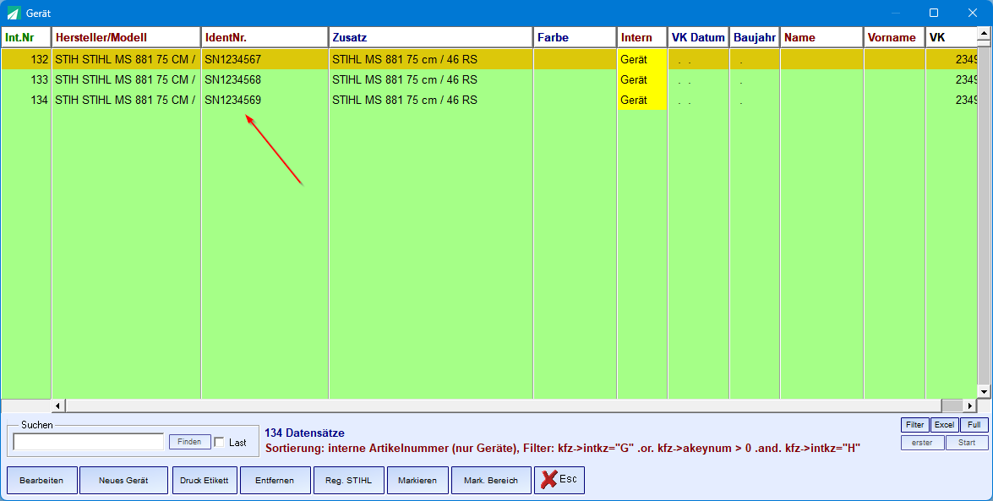The height and width of the screenshot is (501, 993).
Task: Click the Gerät cell in row 133
Action: click(x=642, y=79)
